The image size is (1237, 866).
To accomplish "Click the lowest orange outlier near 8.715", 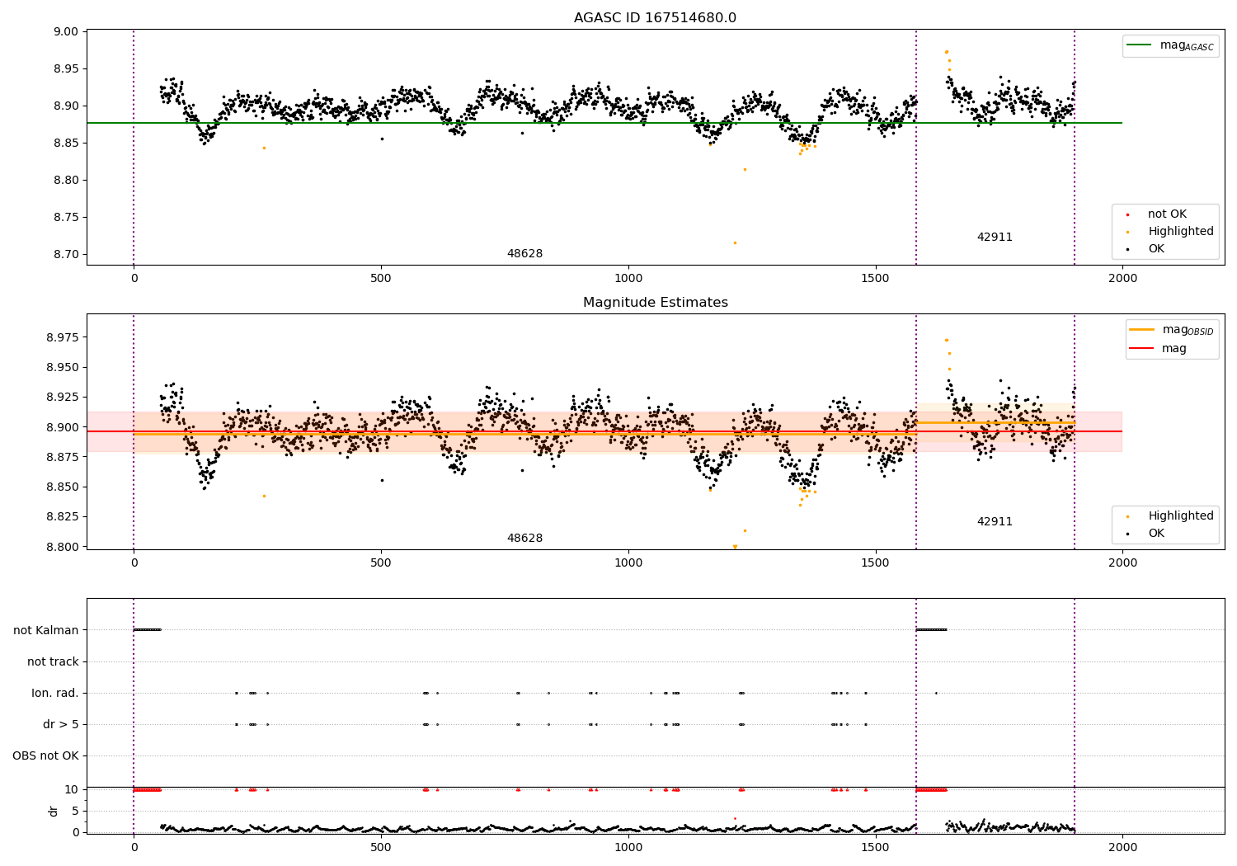I will (735, 242).
